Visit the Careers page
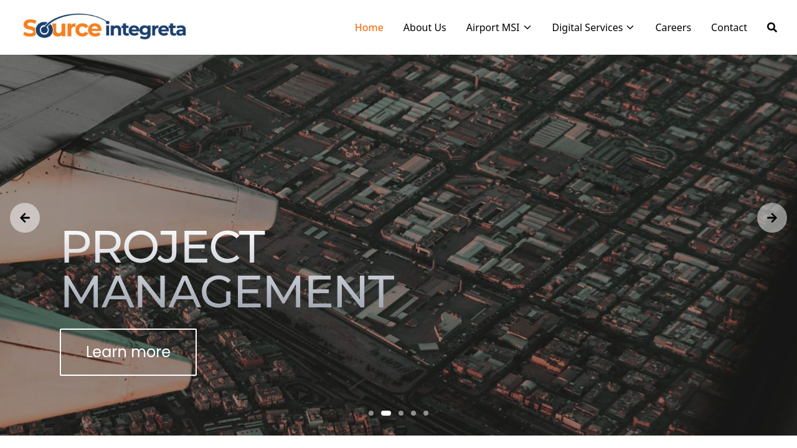Screen dimensions: 797x448 click(x=673, y=27)
